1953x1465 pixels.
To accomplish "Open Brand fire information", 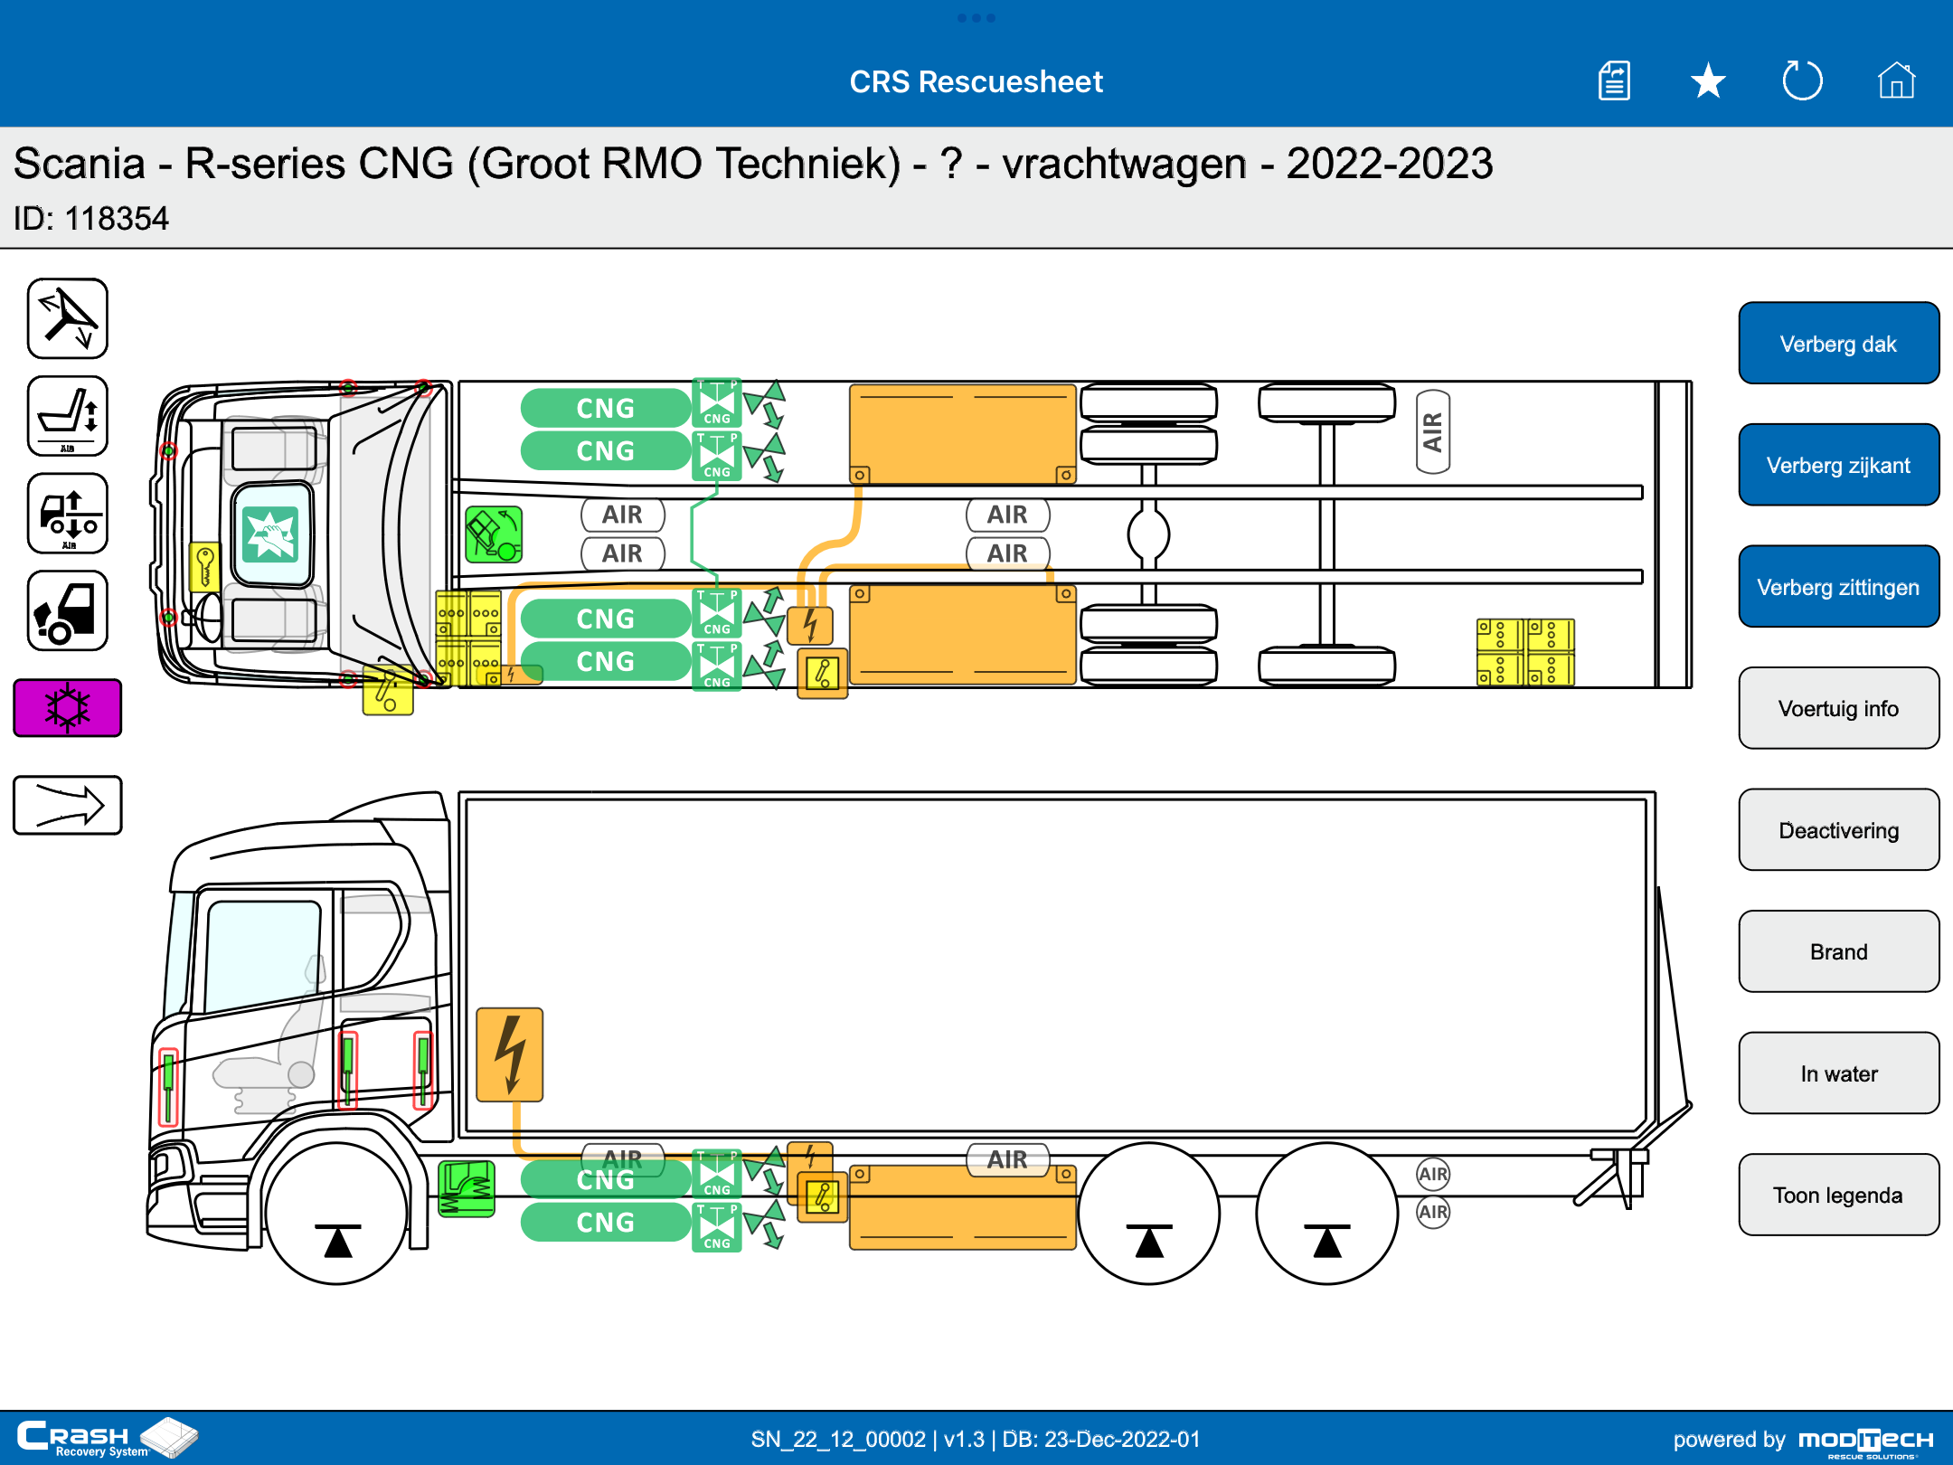I will coord(1838,951).
